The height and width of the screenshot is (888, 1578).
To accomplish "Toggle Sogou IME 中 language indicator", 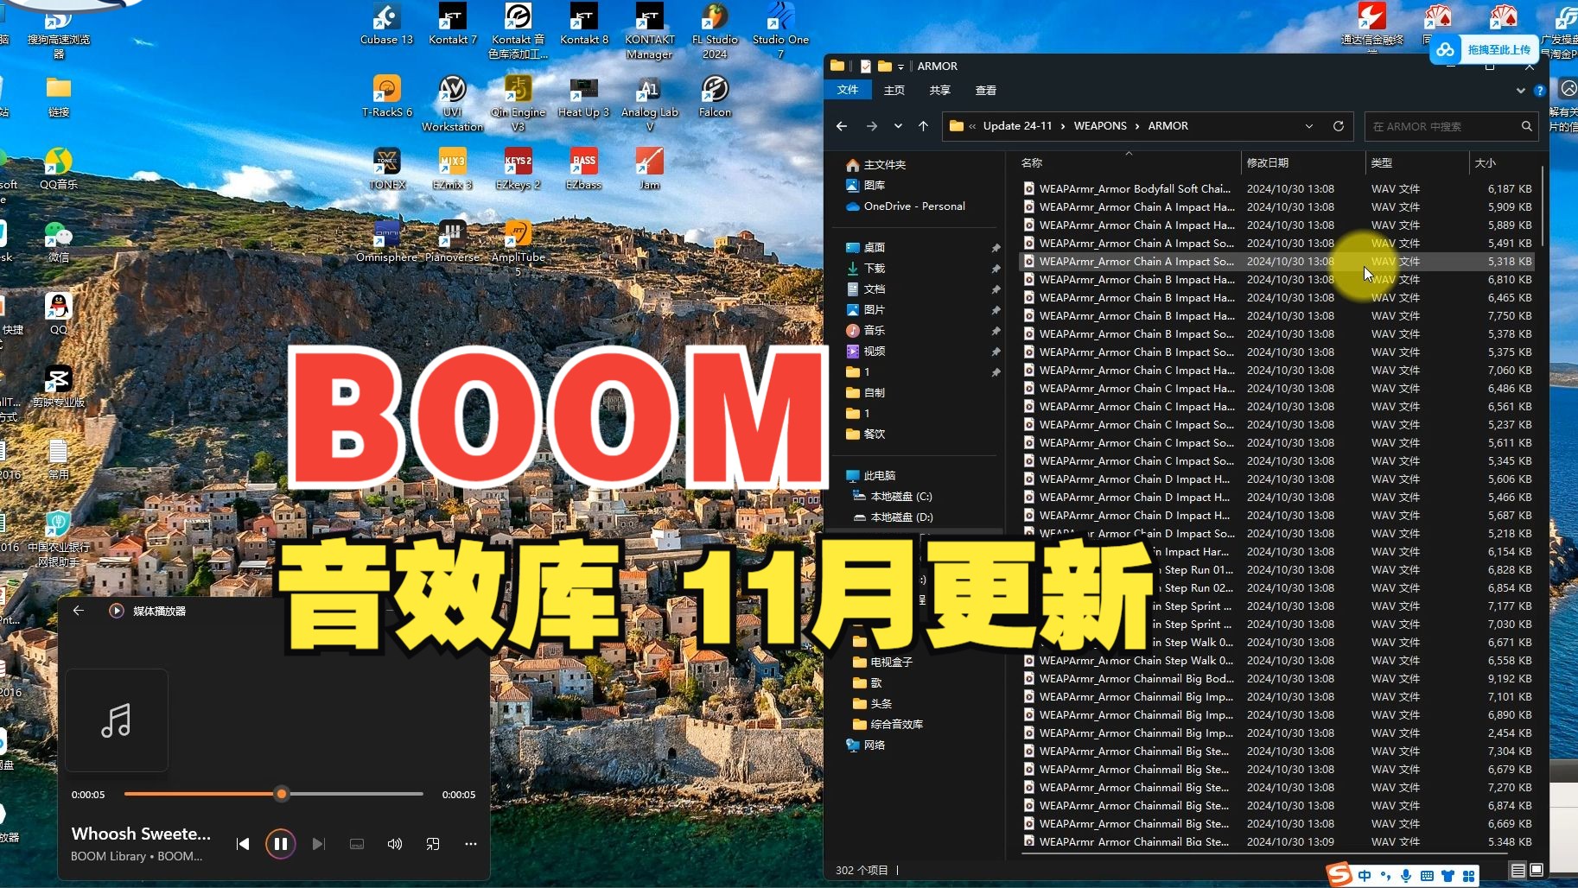I will pos(1365,876).
